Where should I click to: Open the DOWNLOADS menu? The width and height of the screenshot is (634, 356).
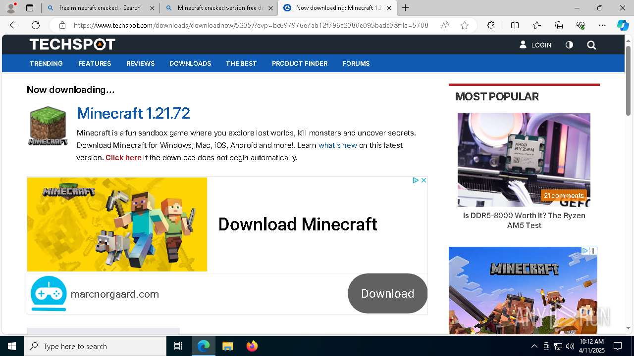tap(190, 63)
